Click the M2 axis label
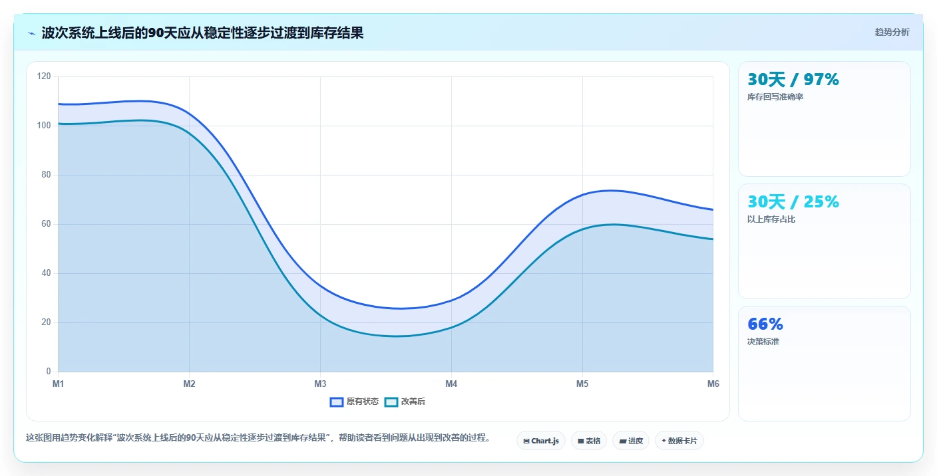937x476 pixels. (x=189, y=384)
